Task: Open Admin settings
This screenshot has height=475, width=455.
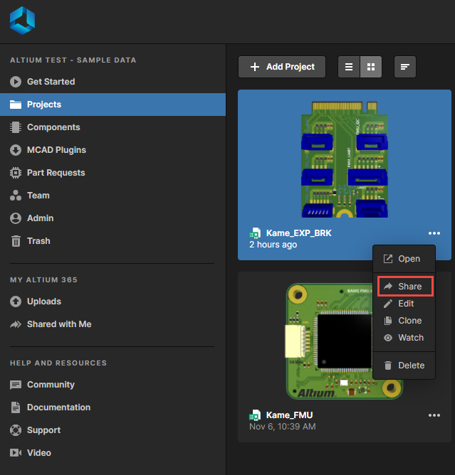Action: tap(113, 218)
